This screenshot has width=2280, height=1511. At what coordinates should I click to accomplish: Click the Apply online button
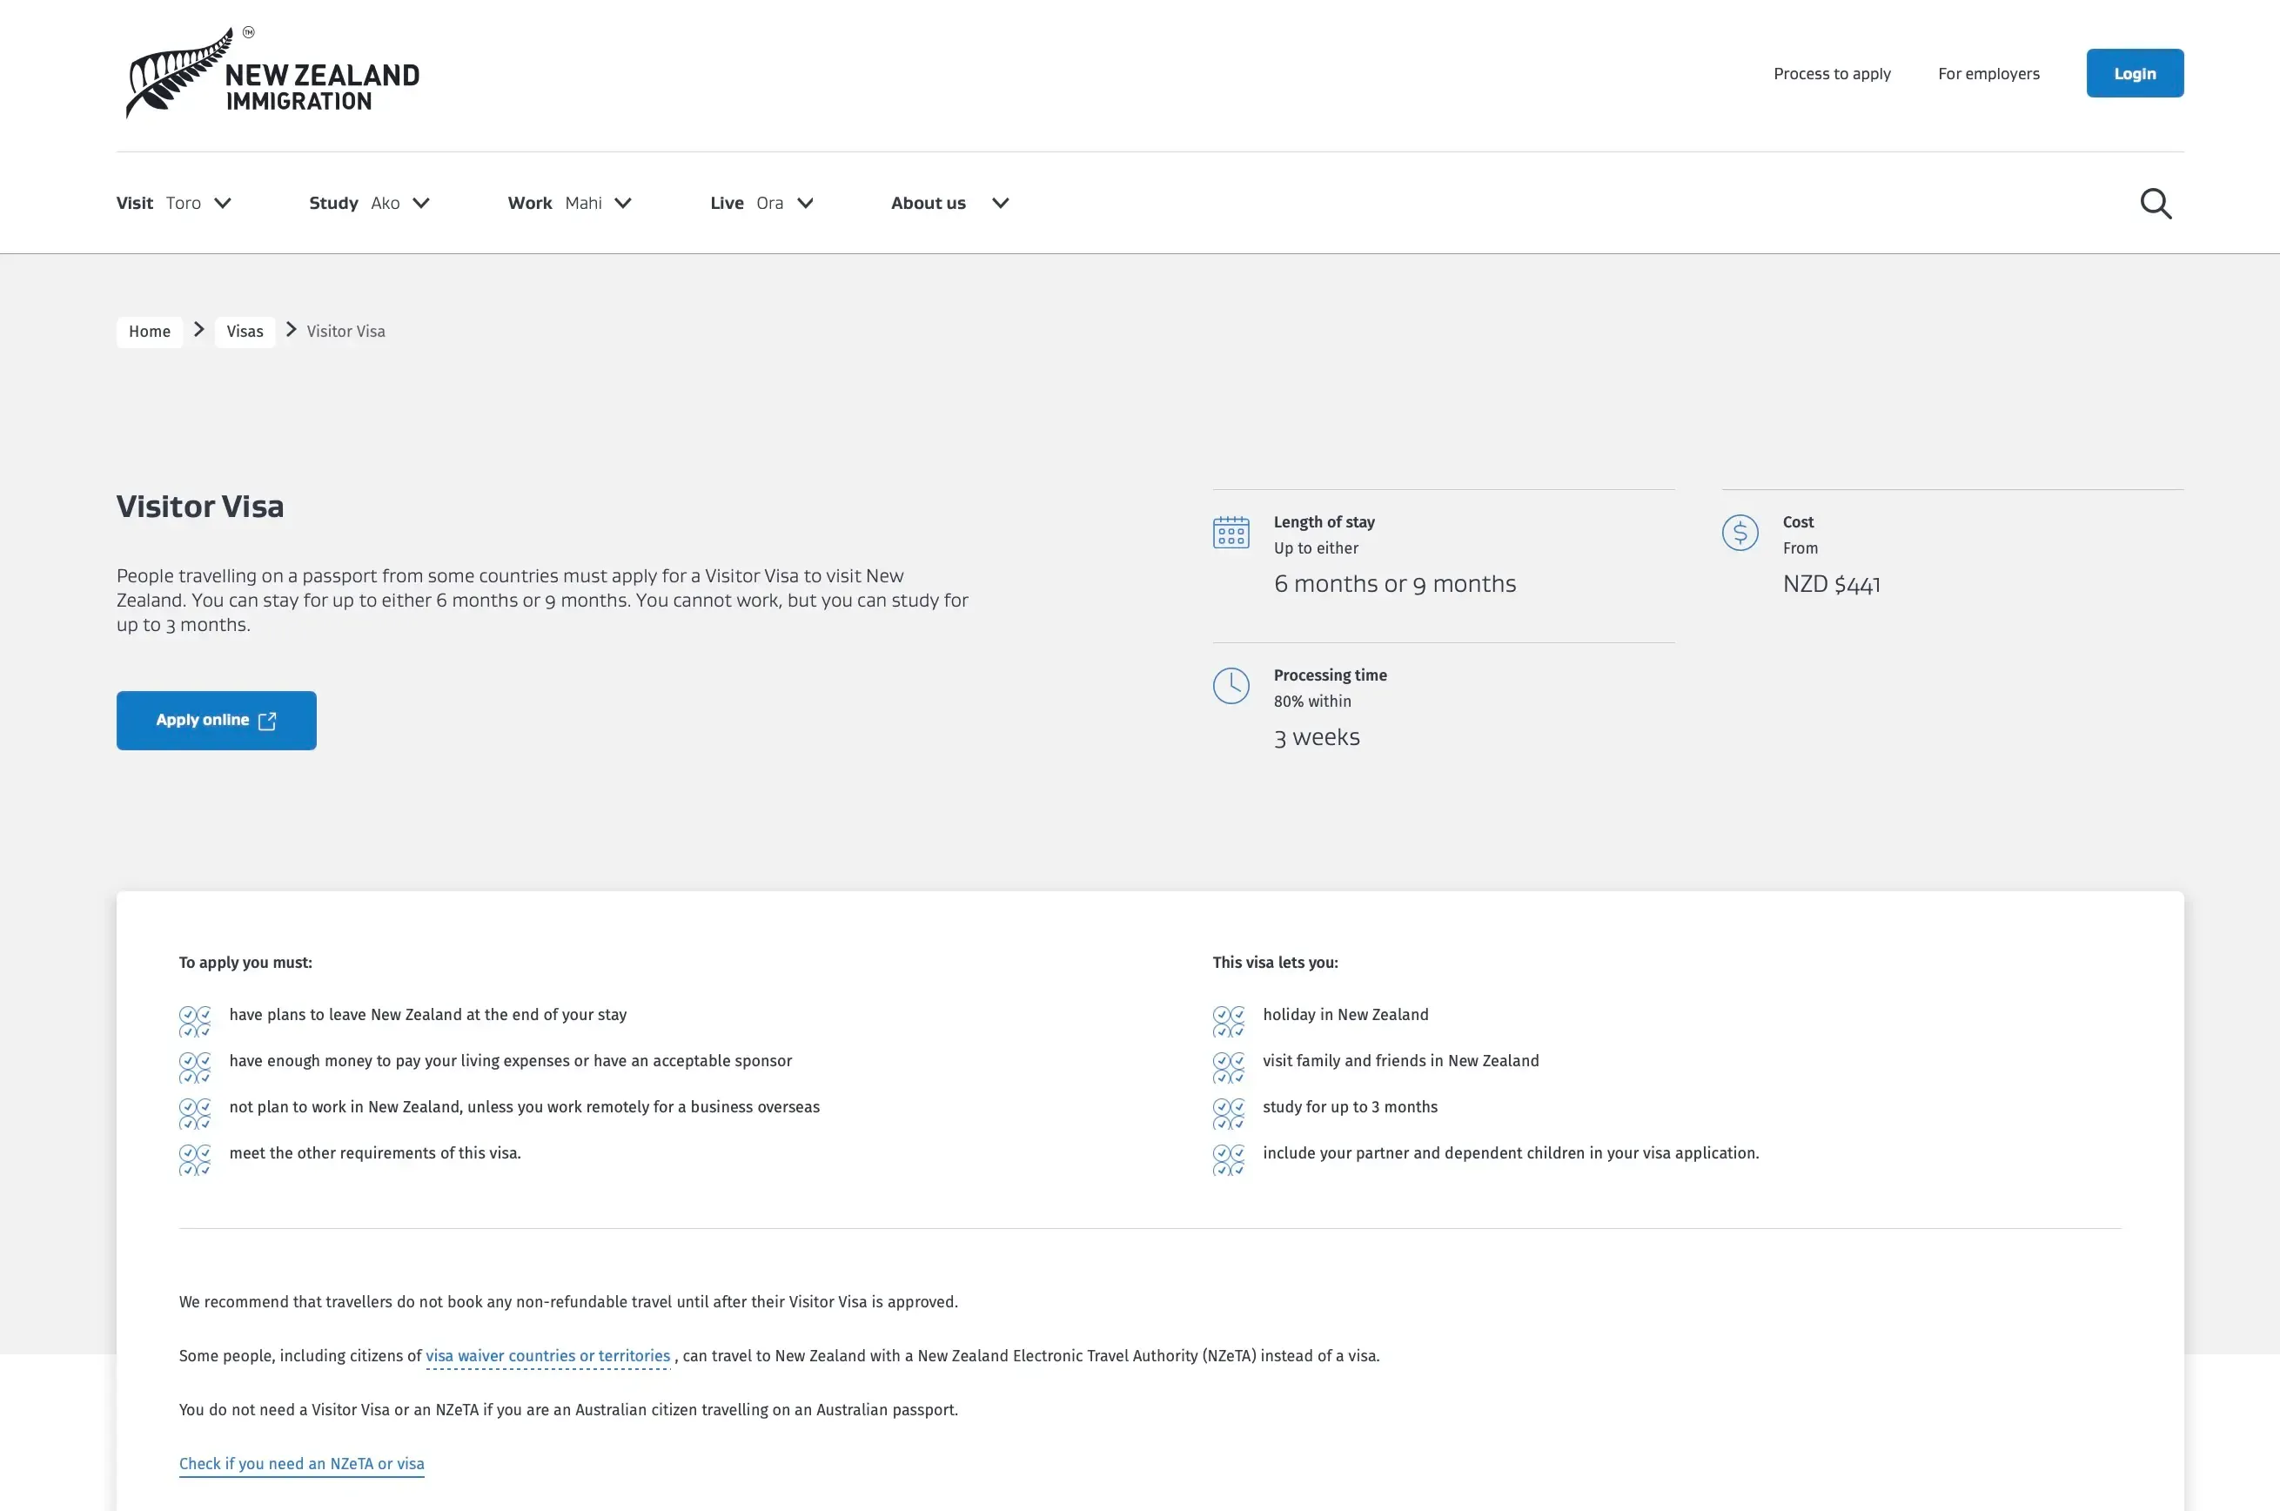[216, 720]
